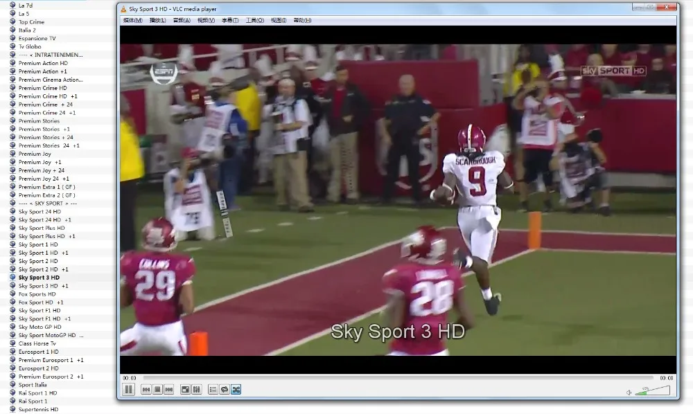693x414 pixels.
Task: Open the 工具(O) Tools menu
Action: (254, 20)
